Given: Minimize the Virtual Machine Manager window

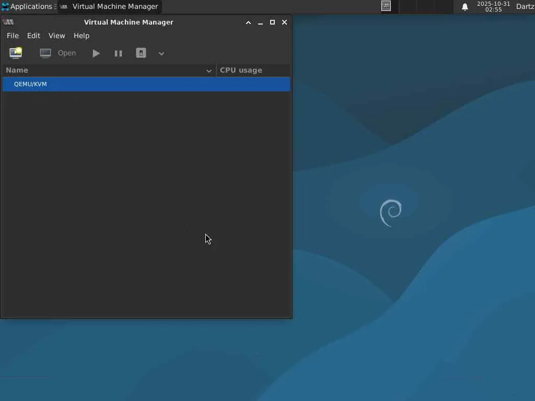Looking at the screenshot, I should [x=260, y=23].
